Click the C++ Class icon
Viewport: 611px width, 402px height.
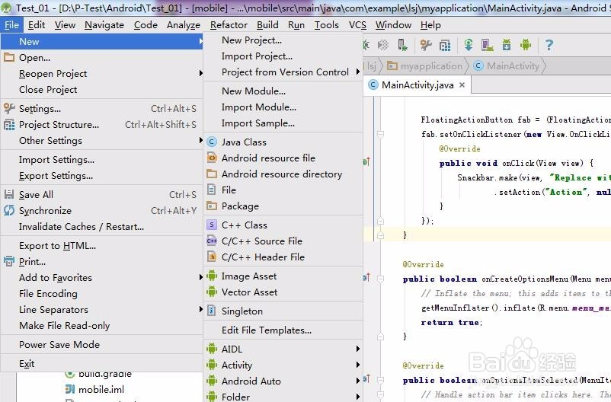(212, 225)
